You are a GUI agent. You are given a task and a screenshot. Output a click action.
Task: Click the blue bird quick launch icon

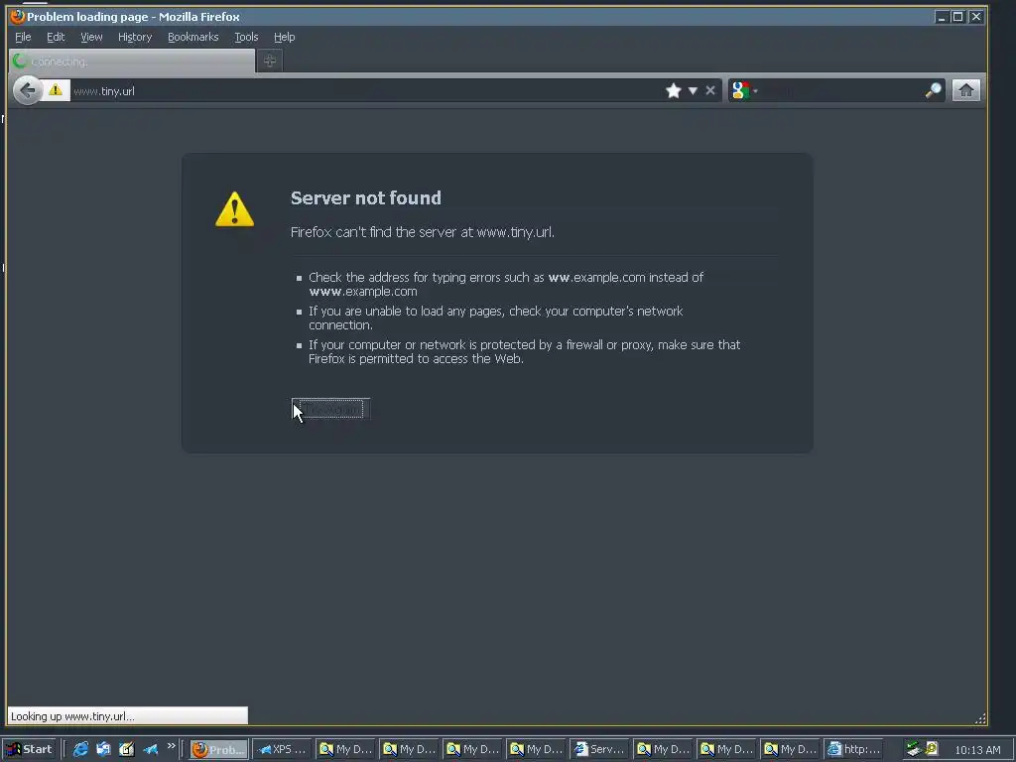tap(150, 749)
